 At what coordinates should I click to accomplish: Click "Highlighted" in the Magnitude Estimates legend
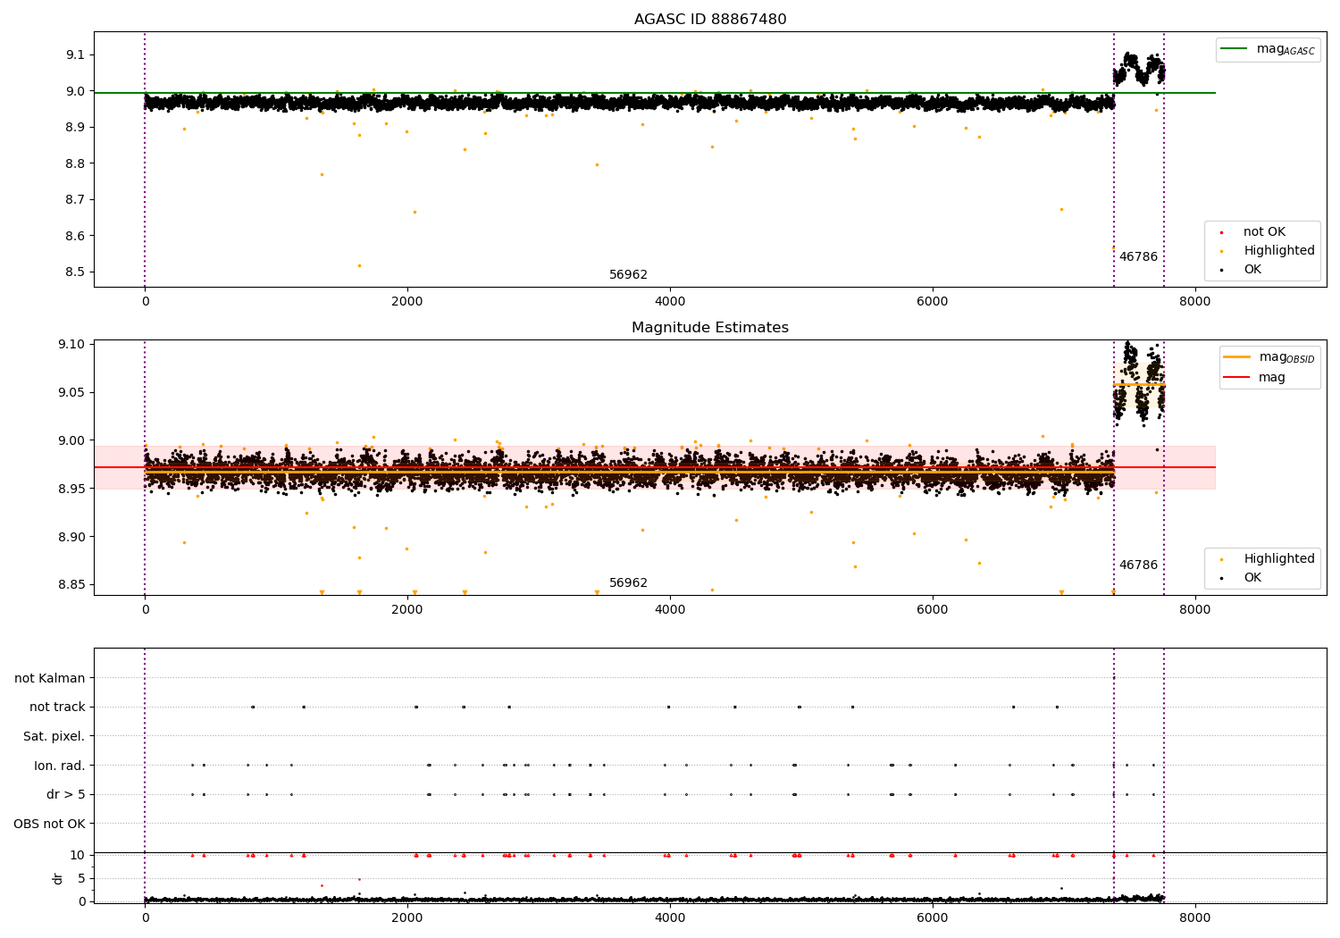[x=1279, y=559]
